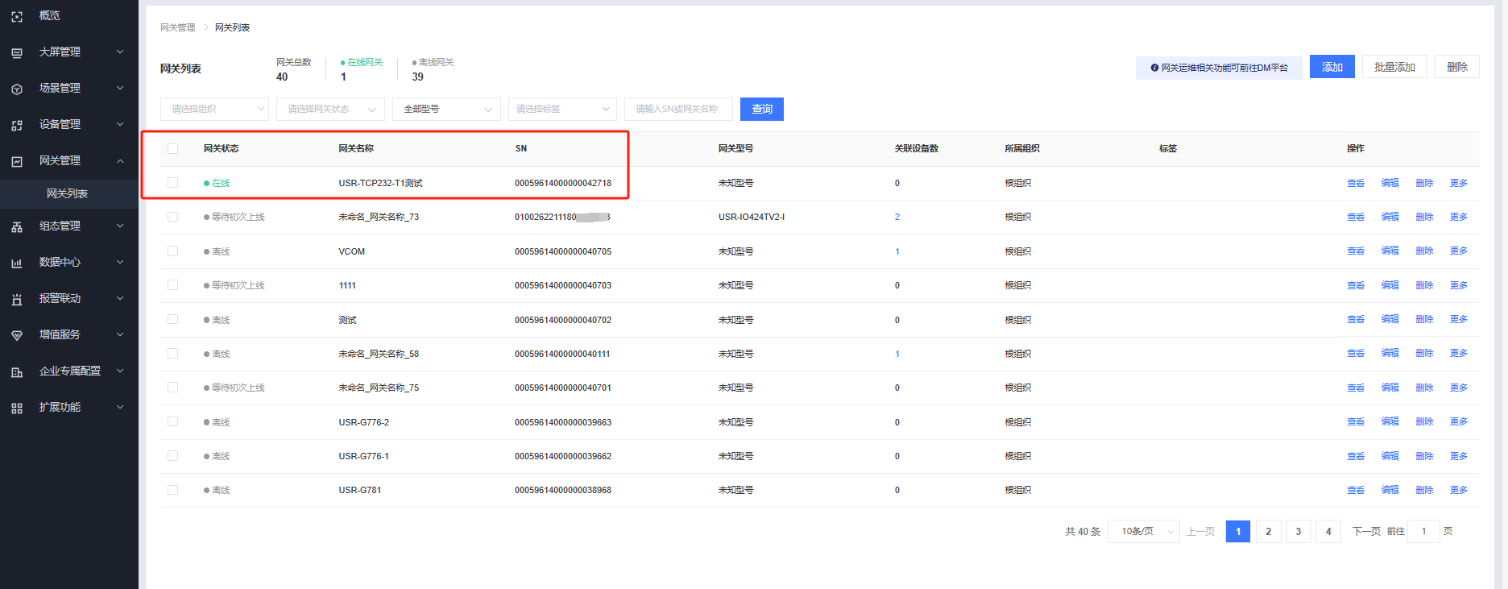Go to page 2 in pagination
This screenshot has height=589, width=1508.
click(1268, 531)
